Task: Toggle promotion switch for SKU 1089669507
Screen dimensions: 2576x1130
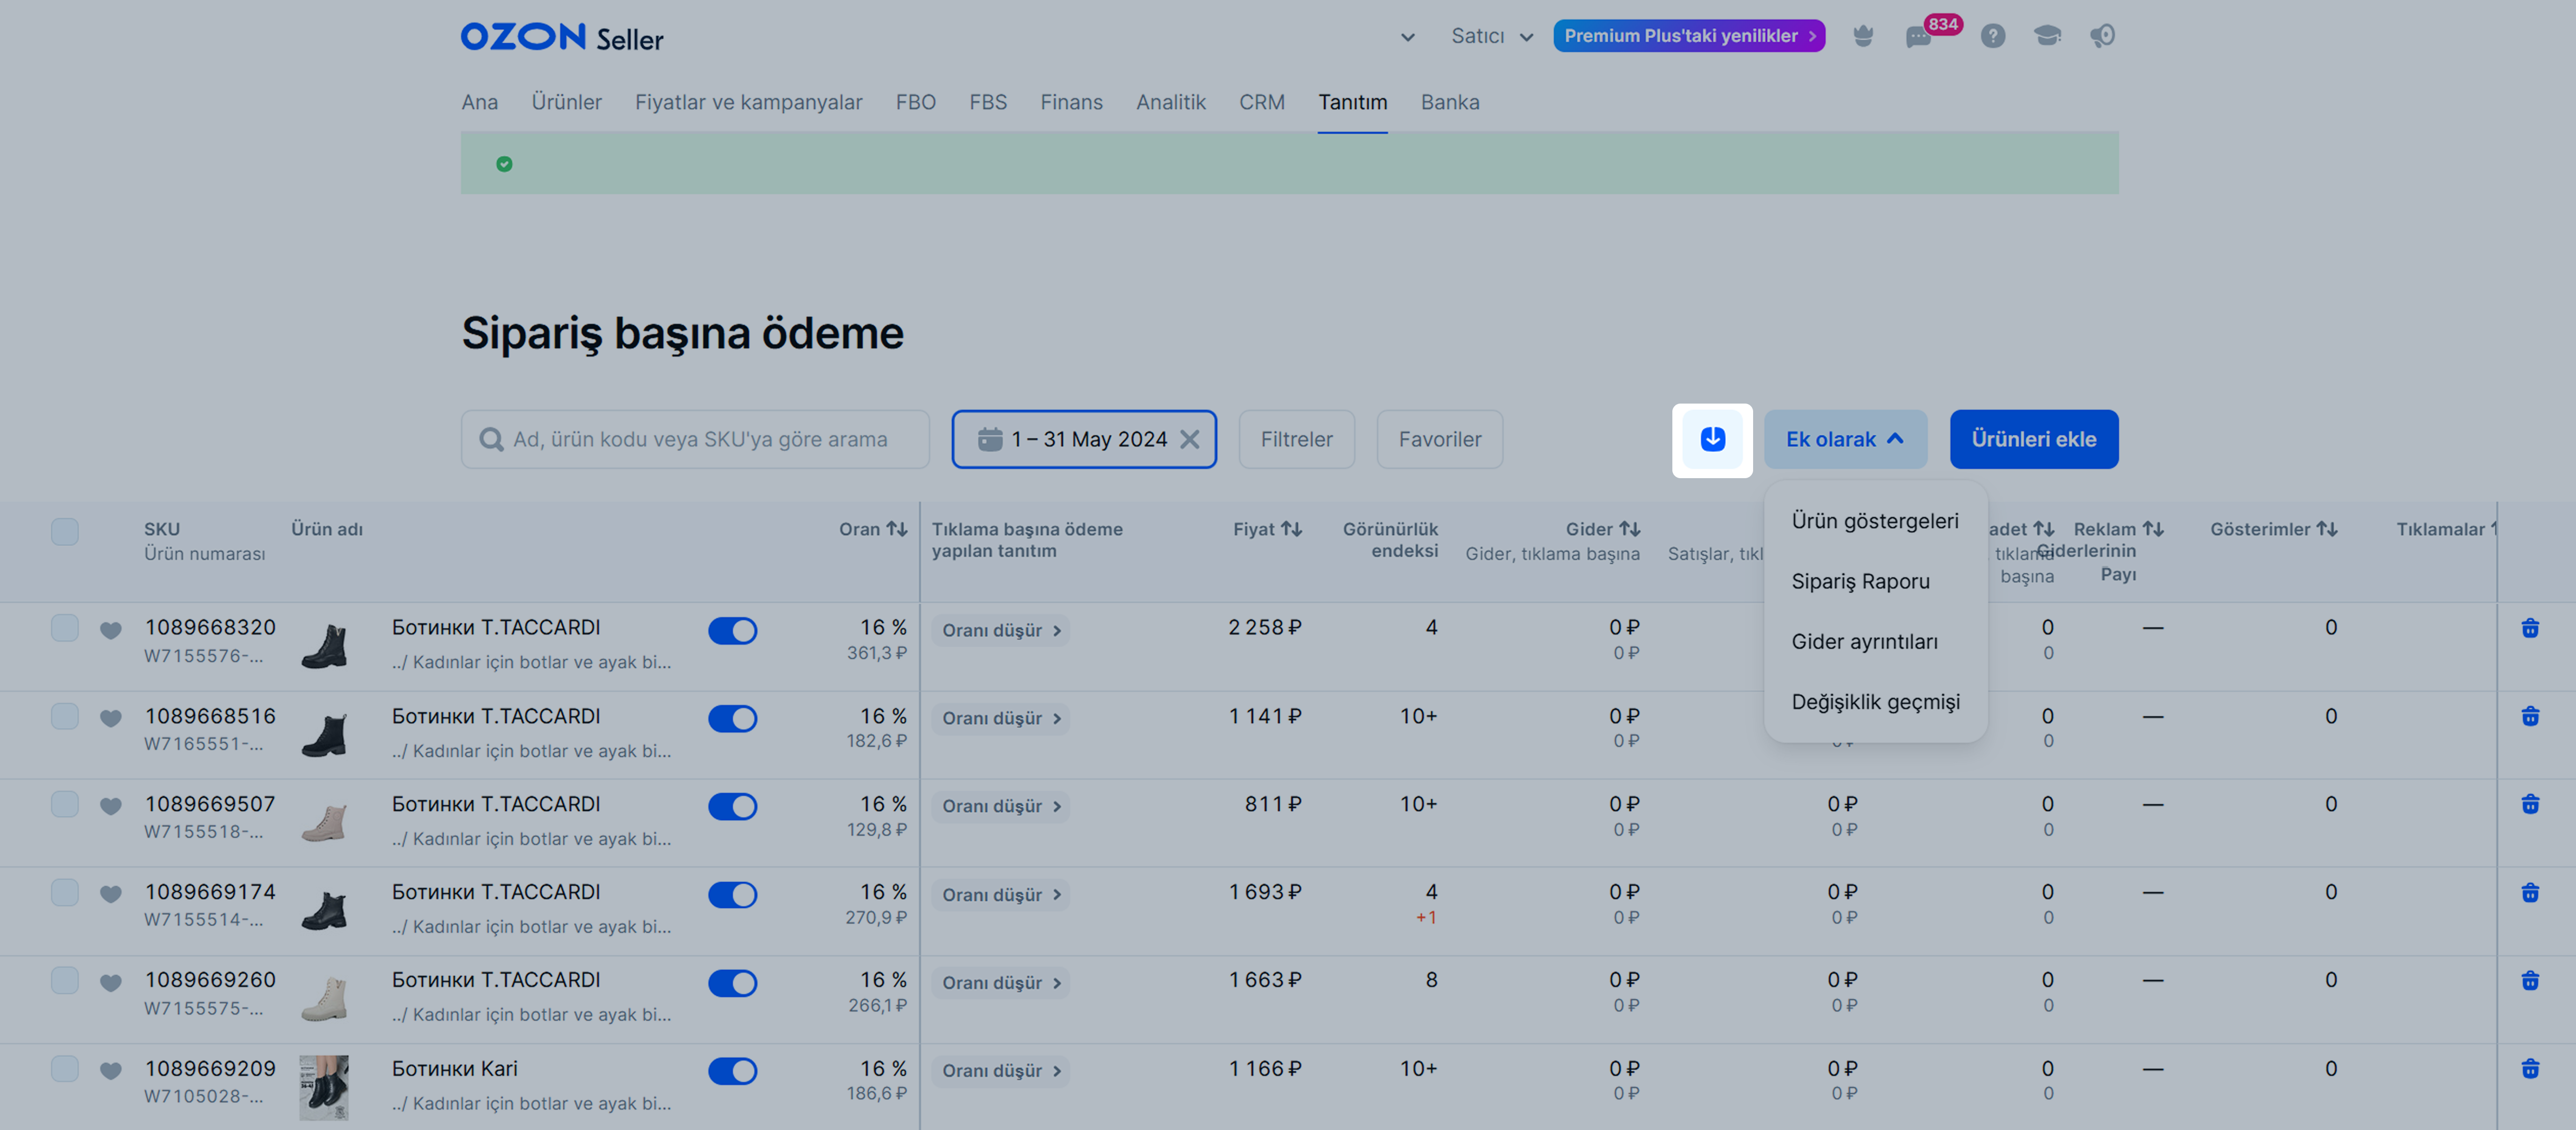Action: 732,806
